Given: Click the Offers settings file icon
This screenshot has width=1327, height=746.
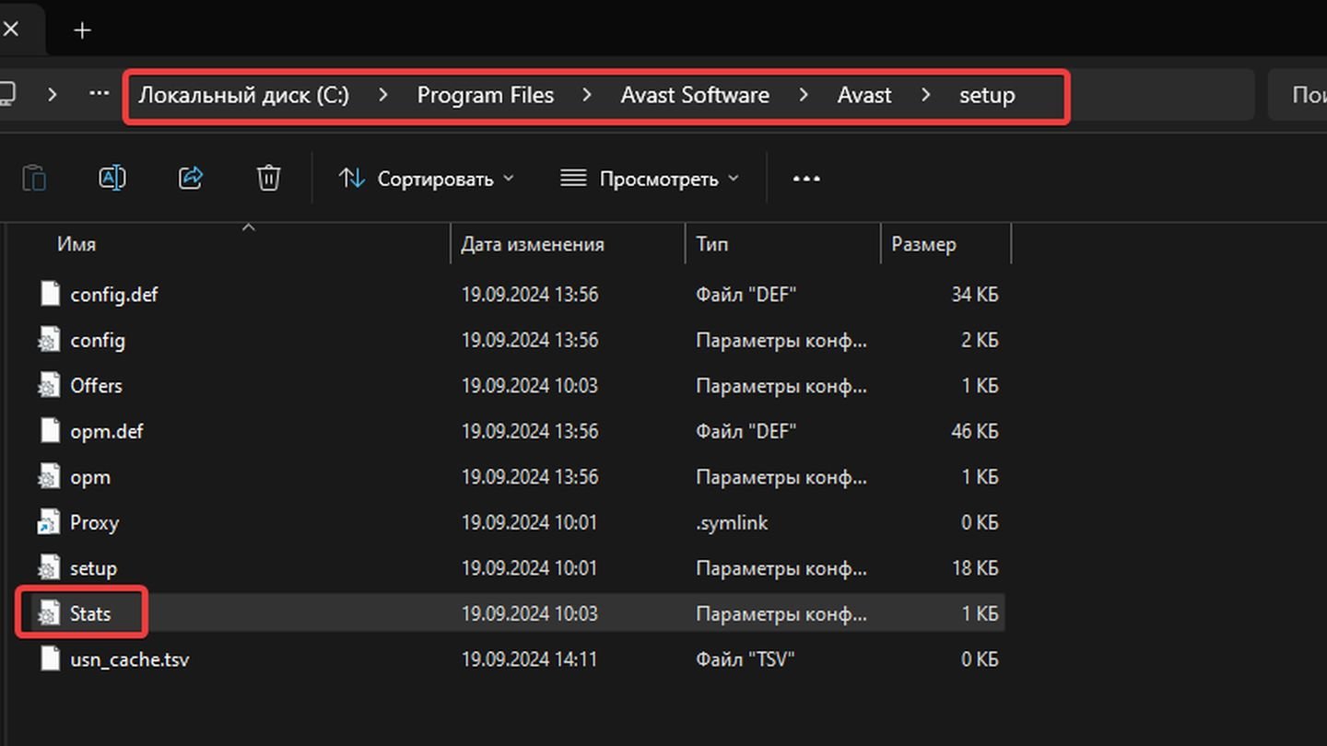Looking at the screenshot, I should click(x=49, y=385).
